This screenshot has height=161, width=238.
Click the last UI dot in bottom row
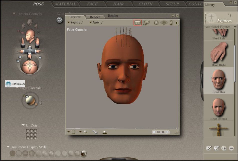click(x=35, y=138)
